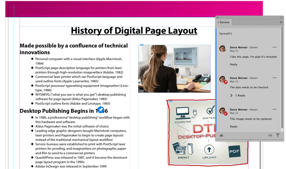Select the comment marker on the DTP illustration

coord(171,102)
